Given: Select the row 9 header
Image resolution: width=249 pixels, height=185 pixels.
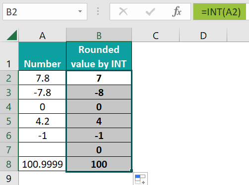Looking at the screenshot, I should click(x=9, y=178).
